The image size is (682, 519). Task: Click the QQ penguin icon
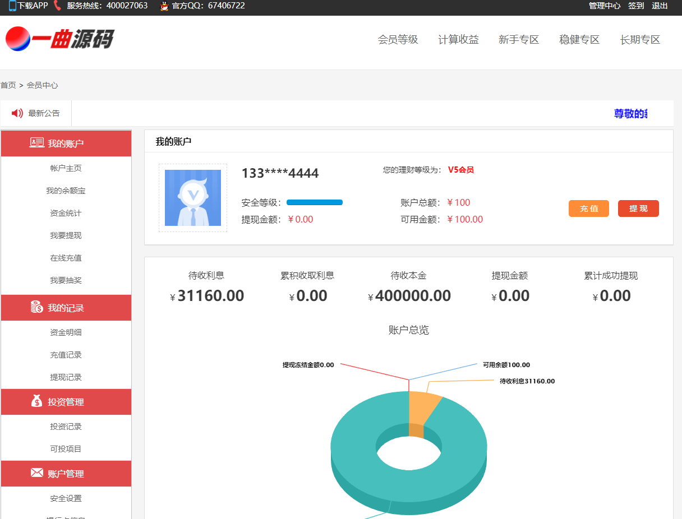[164, 6]
